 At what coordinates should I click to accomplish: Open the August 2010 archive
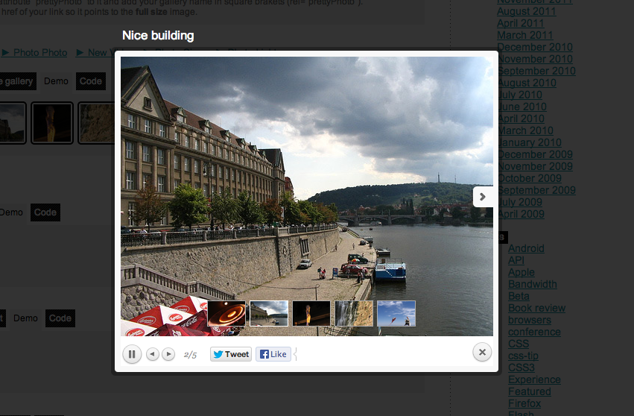527,83
